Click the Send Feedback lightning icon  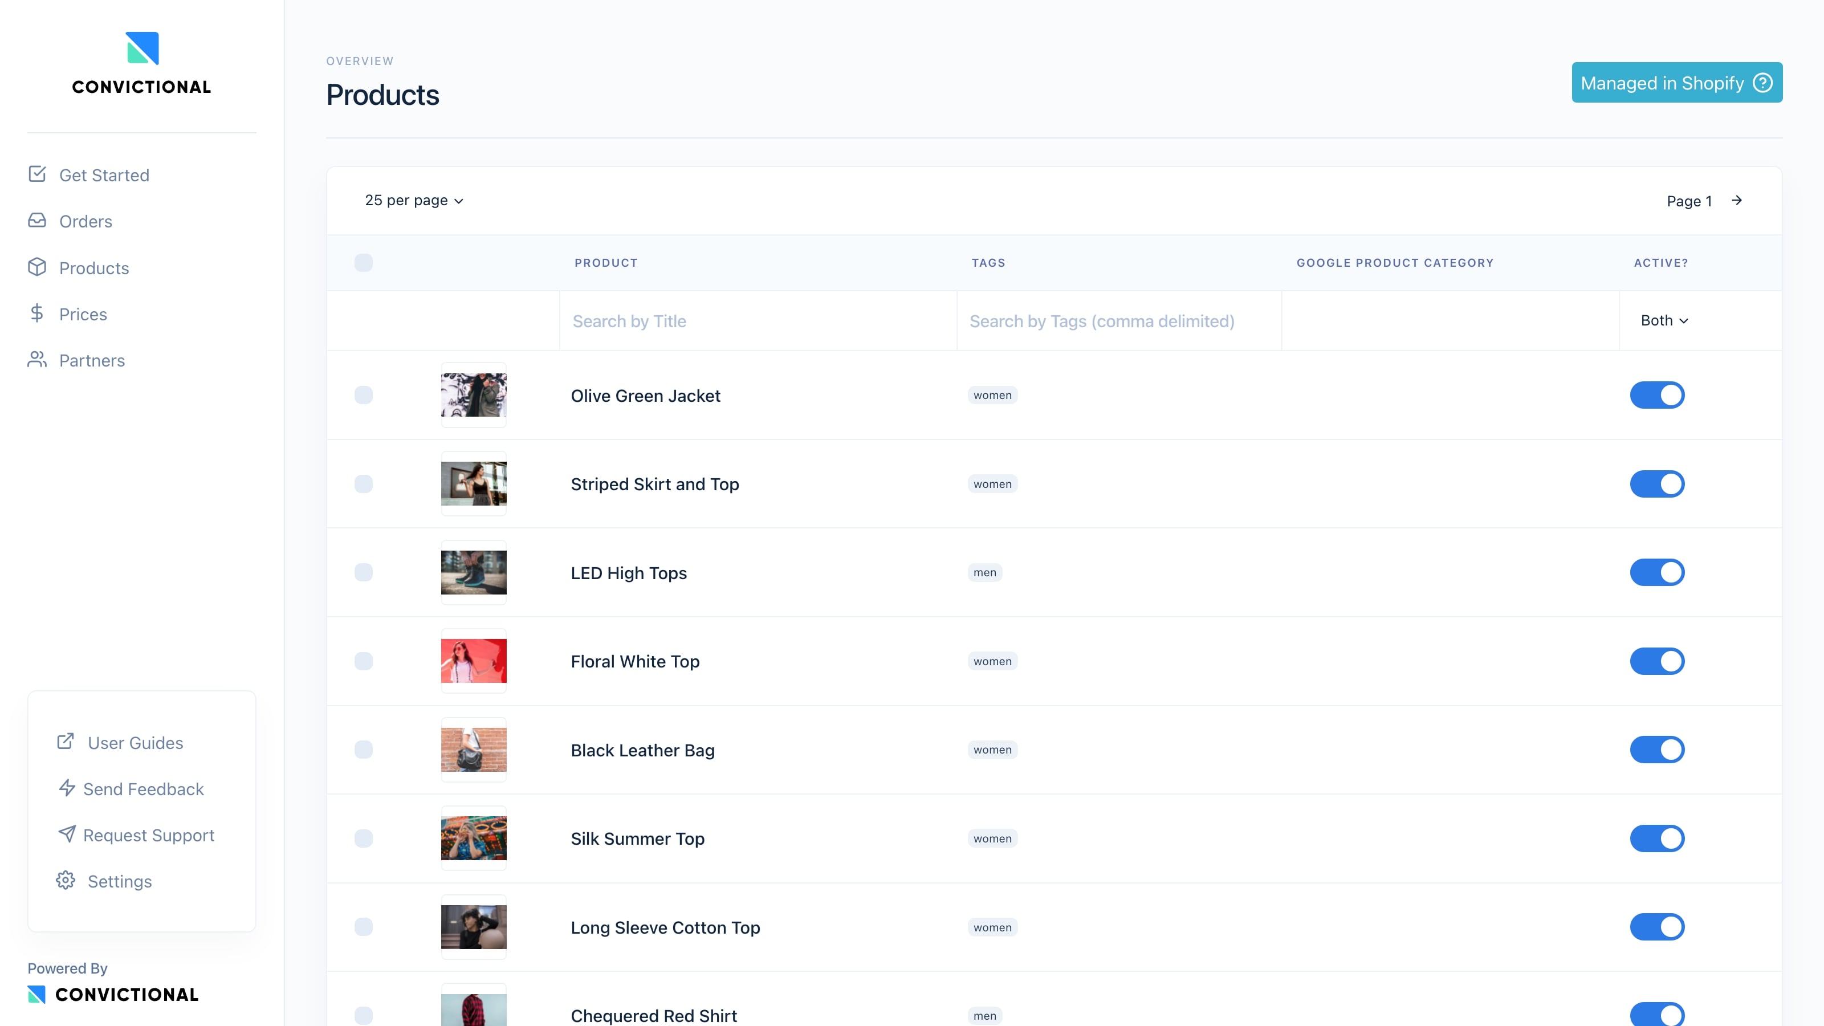point(67,788)
